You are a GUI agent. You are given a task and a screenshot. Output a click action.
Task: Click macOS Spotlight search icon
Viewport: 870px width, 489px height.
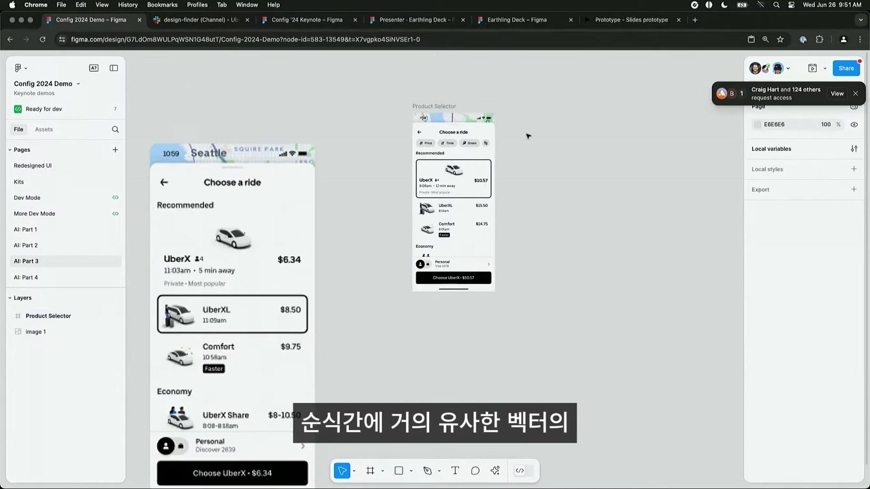pyautogui.click(x=776, y=5)
